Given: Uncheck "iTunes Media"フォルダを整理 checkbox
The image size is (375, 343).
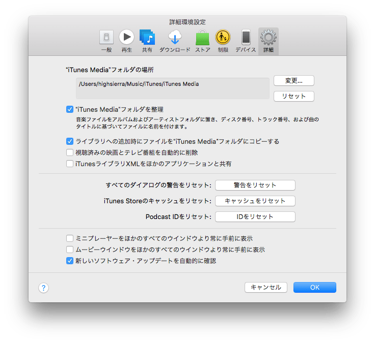Looking at the screenshot, I should coord(70,109).
